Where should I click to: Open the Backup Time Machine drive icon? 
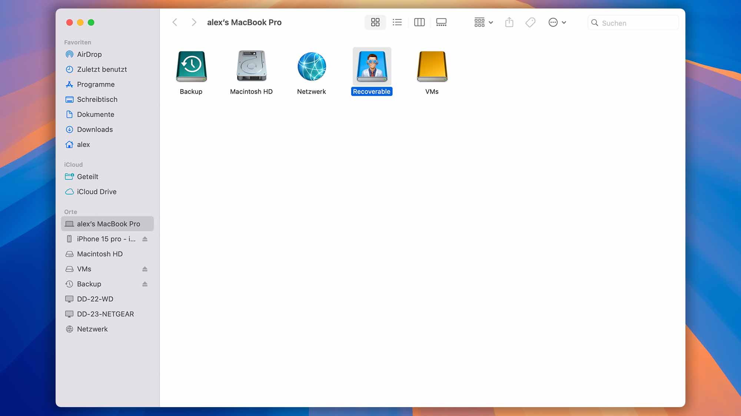(x=191, y=66)
